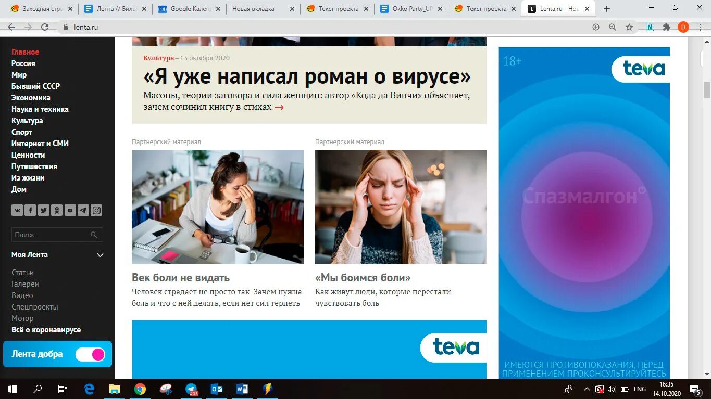Open File Explorer from the taskbar
This screenshot has width=711, height=399.
click(x=115, y=389)
